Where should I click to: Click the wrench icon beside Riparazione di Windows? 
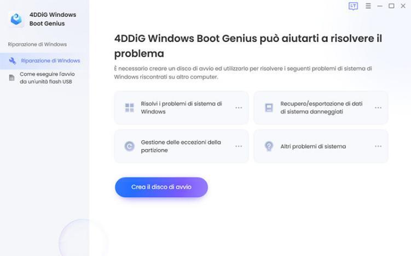tap(13, 61)
